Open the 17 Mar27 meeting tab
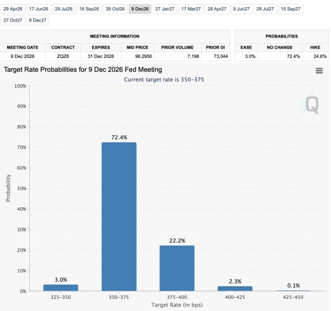The height and width of the screenshot is (311, 331). point(191,9)
